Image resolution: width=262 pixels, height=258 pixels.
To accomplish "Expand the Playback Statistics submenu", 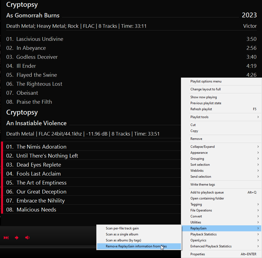I will point(221,234).
